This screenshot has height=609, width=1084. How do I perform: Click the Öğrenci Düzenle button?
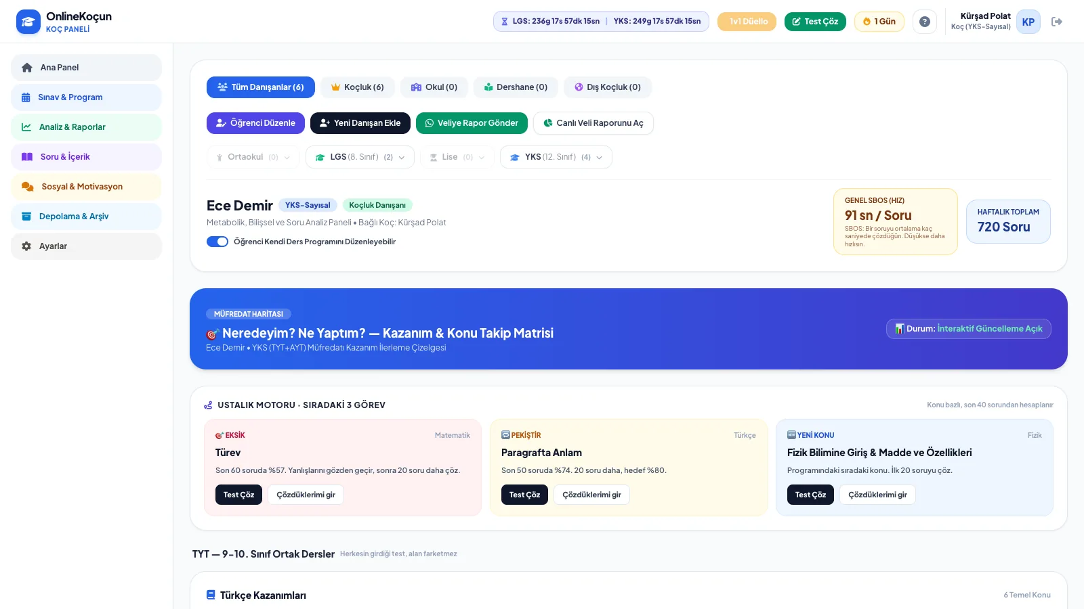(x=255, y=123)
